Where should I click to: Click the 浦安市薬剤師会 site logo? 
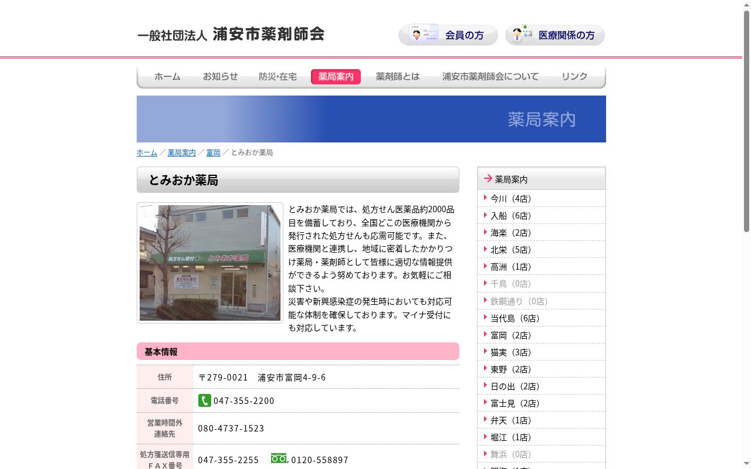(x=231, y=34)
